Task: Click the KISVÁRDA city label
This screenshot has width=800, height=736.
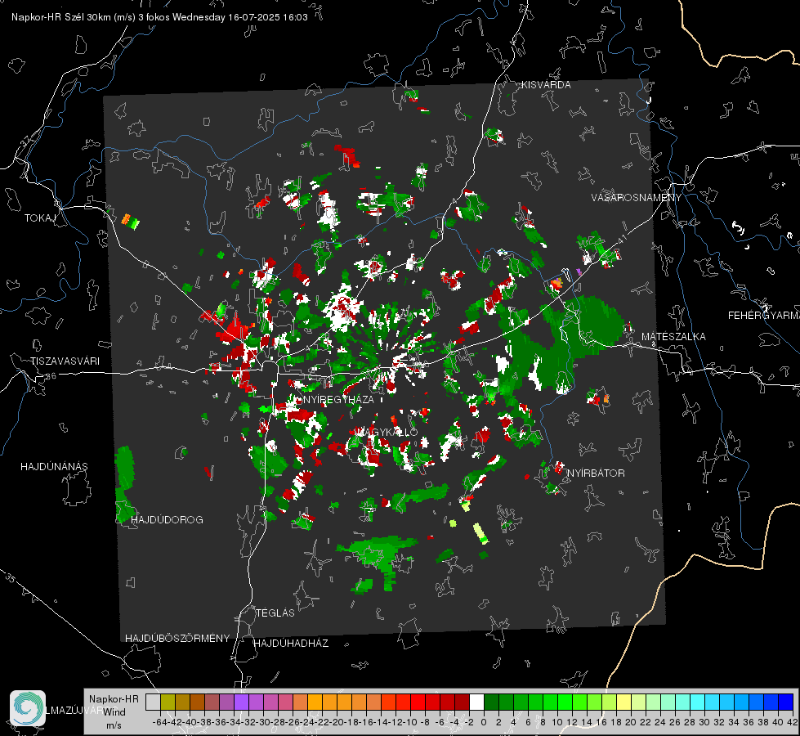Action: 546,85
